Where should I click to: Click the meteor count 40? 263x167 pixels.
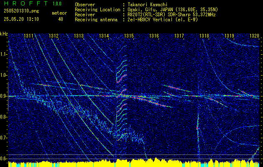coord(61,19)
